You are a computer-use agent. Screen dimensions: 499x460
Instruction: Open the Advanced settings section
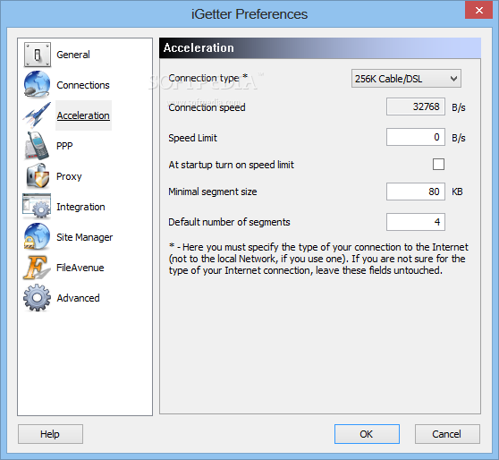tap(79, 298)
